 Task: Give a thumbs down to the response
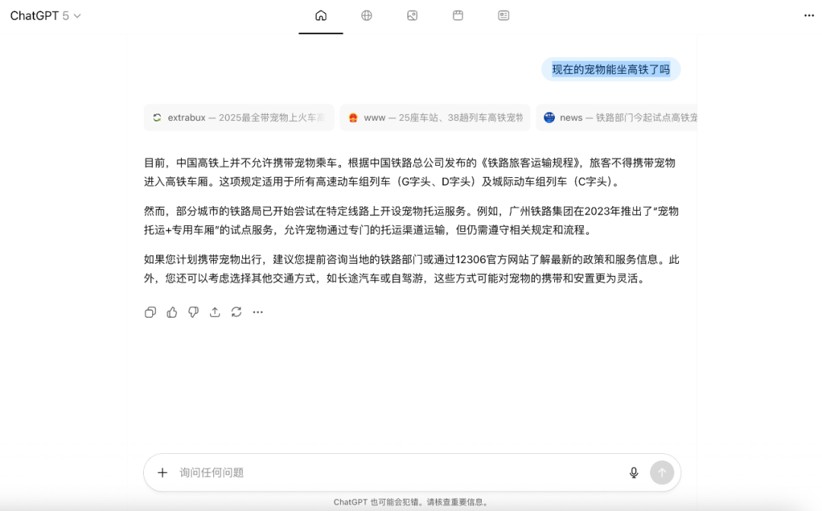(x=193, y=312)
